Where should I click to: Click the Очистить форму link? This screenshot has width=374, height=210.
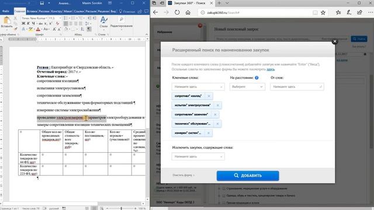point(183,175)
